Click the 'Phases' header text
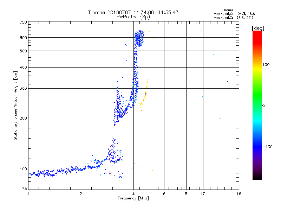The width and height of the screenshot is (281, 211). 227,10
